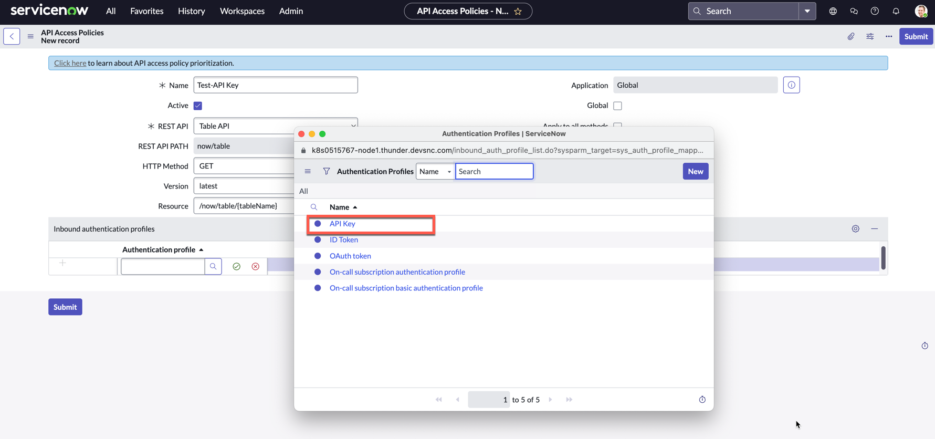Open the Name search field selector in popup
This screenshot has height=439, width=935.
click(x=435, y=171)
